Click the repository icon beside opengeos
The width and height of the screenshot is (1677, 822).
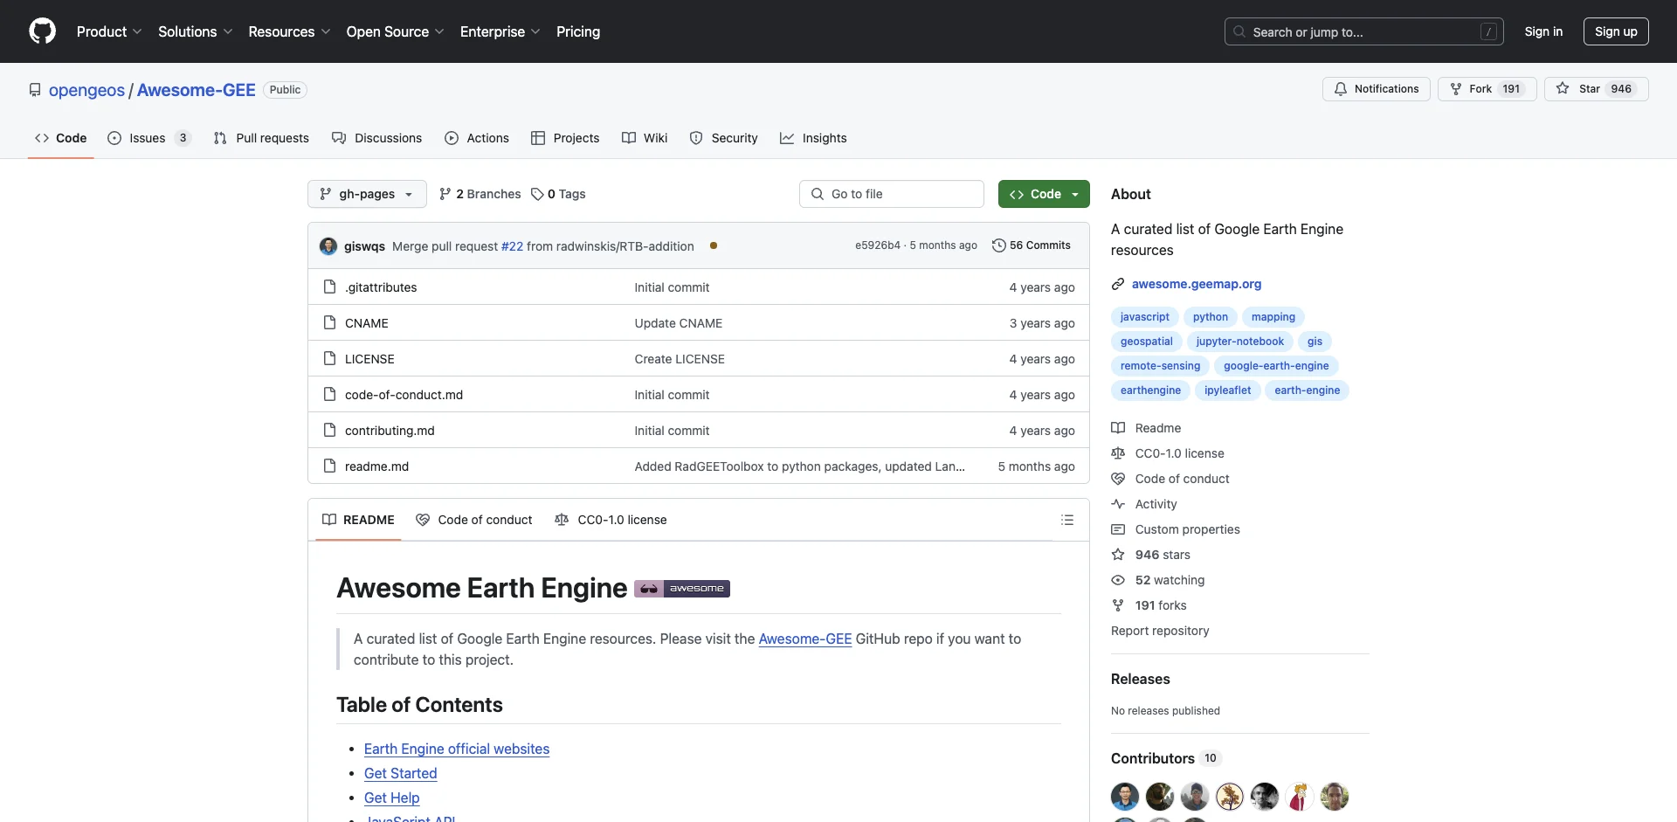coord(35,90)
